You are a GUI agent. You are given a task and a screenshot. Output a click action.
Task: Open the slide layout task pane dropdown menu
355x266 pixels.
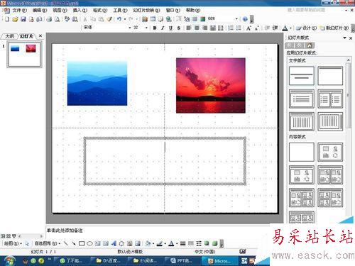(344, 38)
